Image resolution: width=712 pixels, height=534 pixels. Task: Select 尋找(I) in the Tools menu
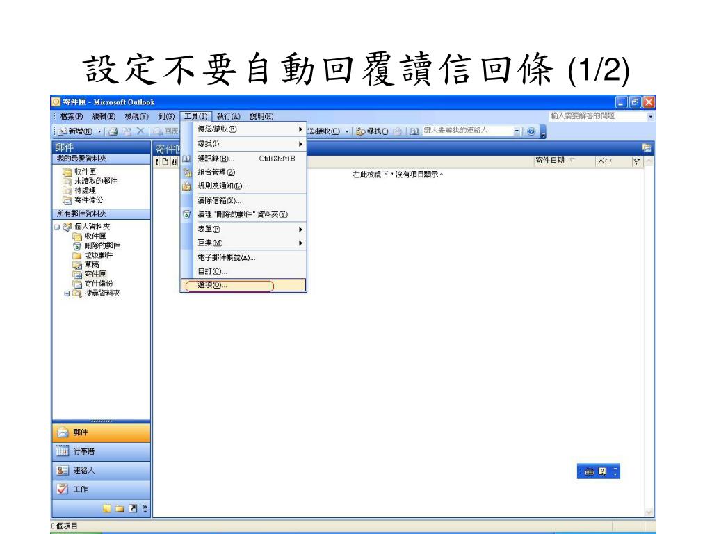[243, 144]
